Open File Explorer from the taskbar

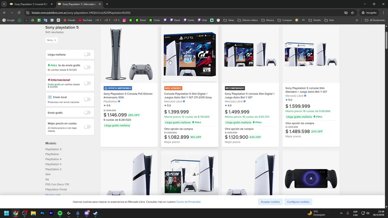33,213
